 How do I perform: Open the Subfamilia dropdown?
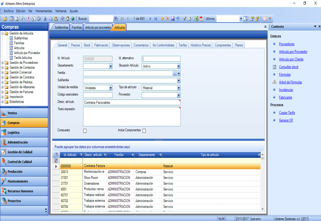[179, 81]
